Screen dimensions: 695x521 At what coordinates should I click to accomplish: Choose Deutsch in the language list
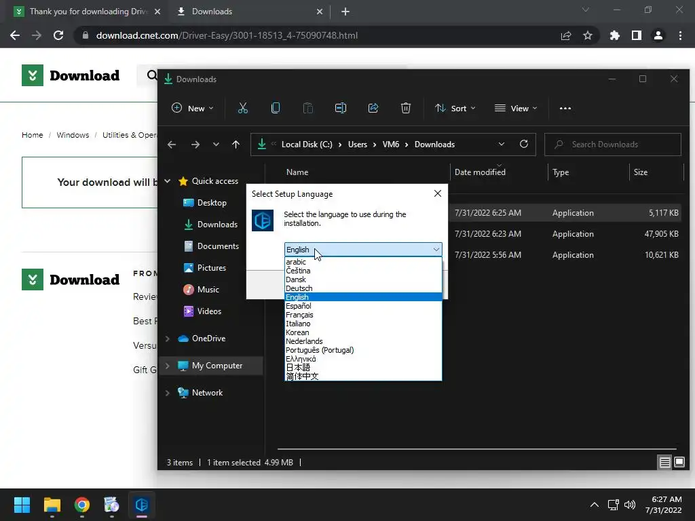click(363, 288)
